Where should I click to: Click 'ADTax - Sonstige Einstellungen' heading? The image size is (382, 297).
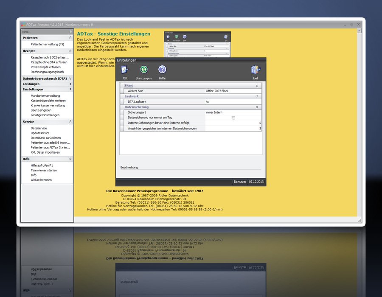coord(113,34)
